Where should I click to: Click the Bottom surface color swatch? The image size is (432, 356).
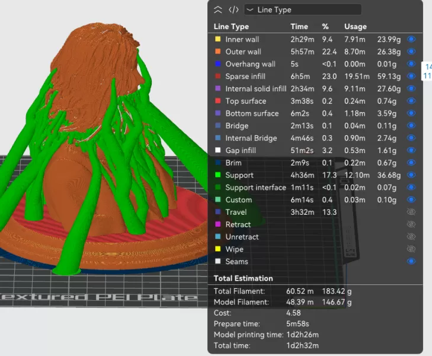coord(217,113)
